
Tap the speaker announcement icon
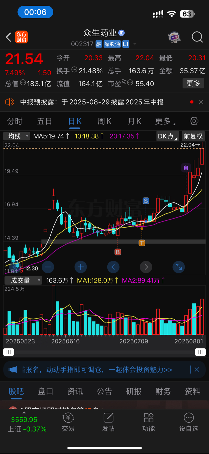click(10, 102)
